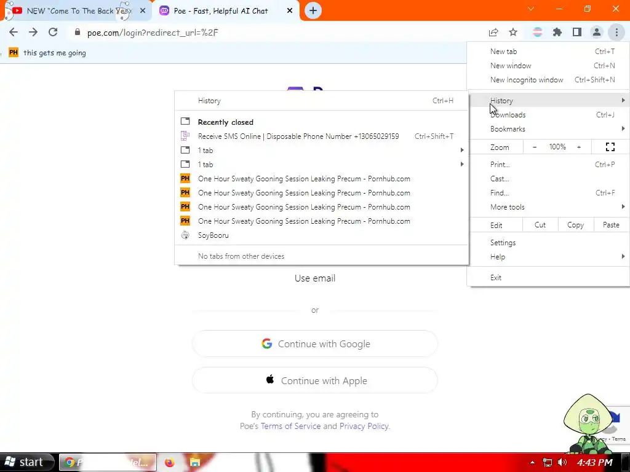This screenshot has width=630, height=472.
Task: Click the tab search chevron in title bar
Action: (x=531, y=9)
